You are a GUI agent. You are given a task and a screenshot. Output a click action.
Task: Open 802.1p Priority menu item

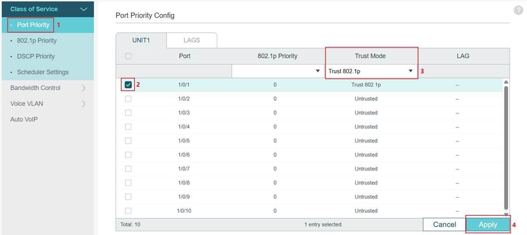tap(37, 41)
